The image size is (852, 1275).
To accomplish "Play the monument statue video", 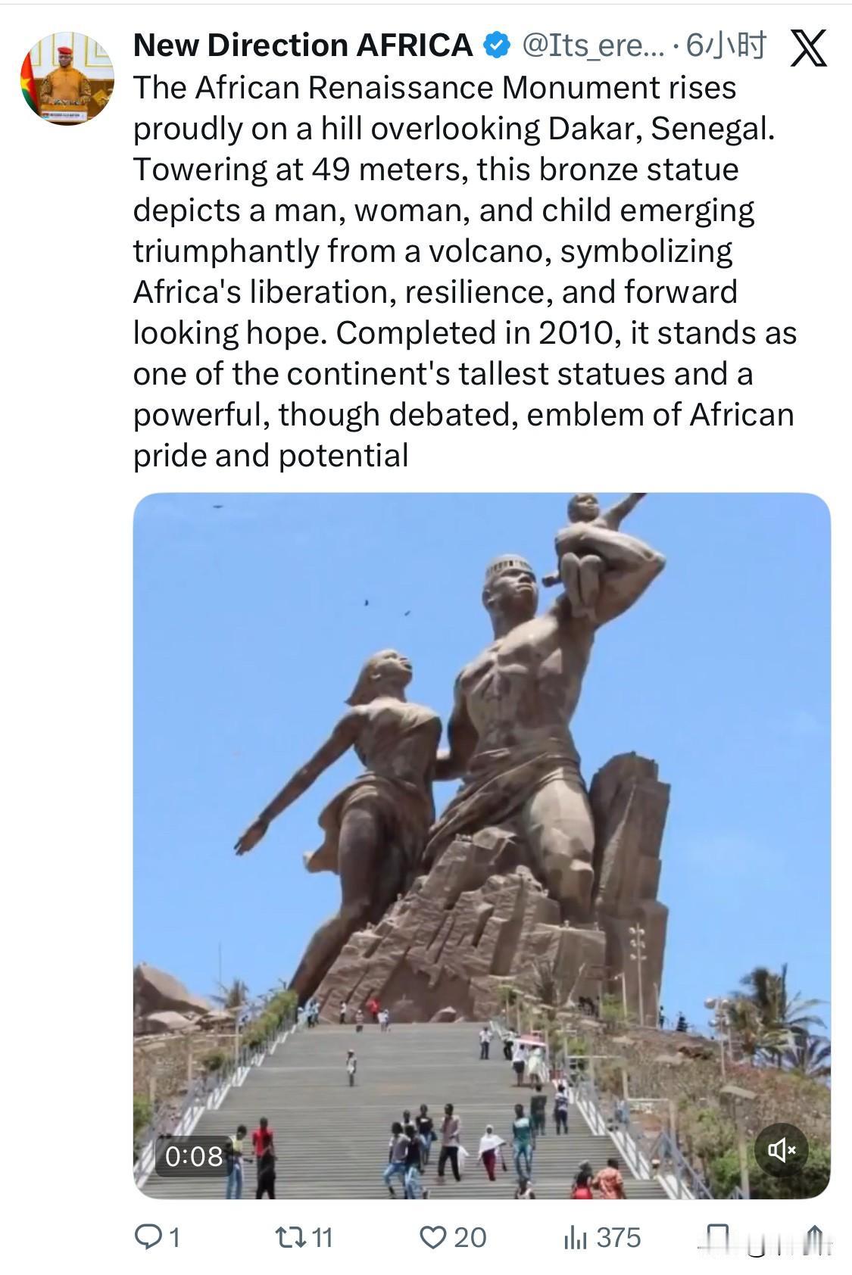I will (482, 846).
